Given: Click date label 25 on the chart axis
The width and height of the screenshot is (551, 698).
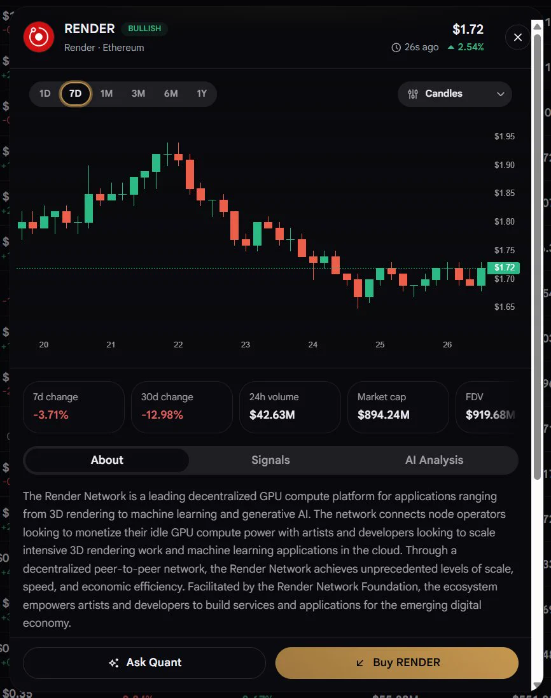Looking at the screenshot, I should click(380, 345).
